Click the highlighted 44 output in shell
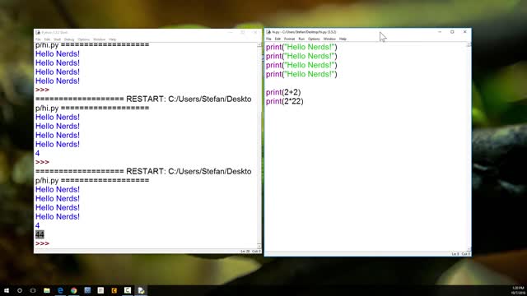Image resolution: width=527 pixels, height=296 pixels. coord(40,234)
